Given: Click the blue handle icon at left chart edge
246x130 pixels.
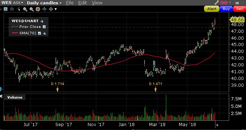Looking at the screenshot, I should [1, 89].
